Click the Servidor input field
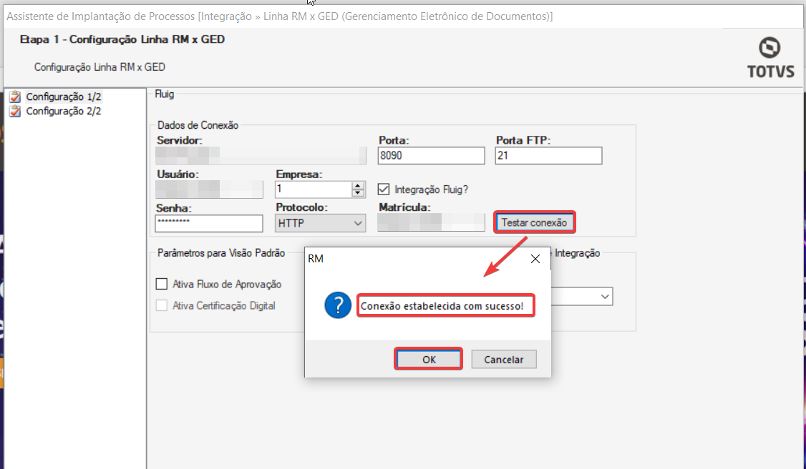 (261, 155)
